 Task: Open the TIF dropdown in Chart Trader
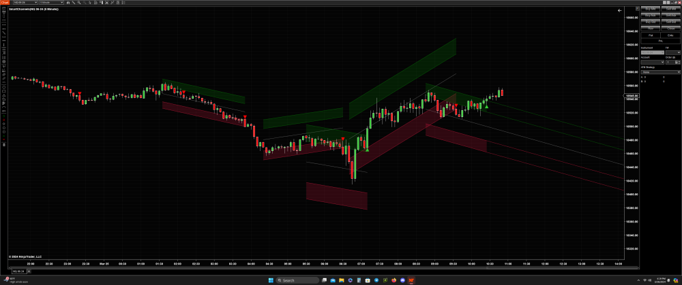672,52
